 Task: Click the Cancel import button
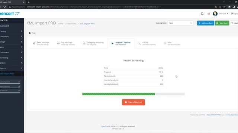tap(134, 102)
